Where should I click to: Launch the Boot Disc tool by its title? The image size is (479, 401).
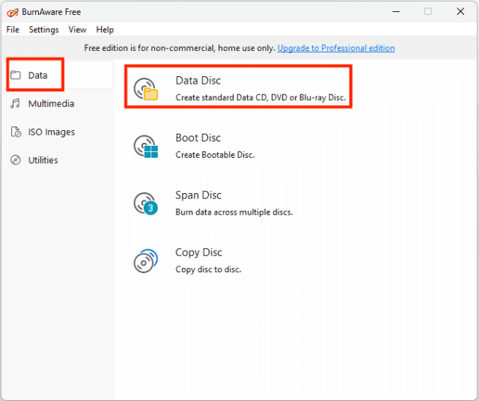pyautogui.click(x=198, y=138)
